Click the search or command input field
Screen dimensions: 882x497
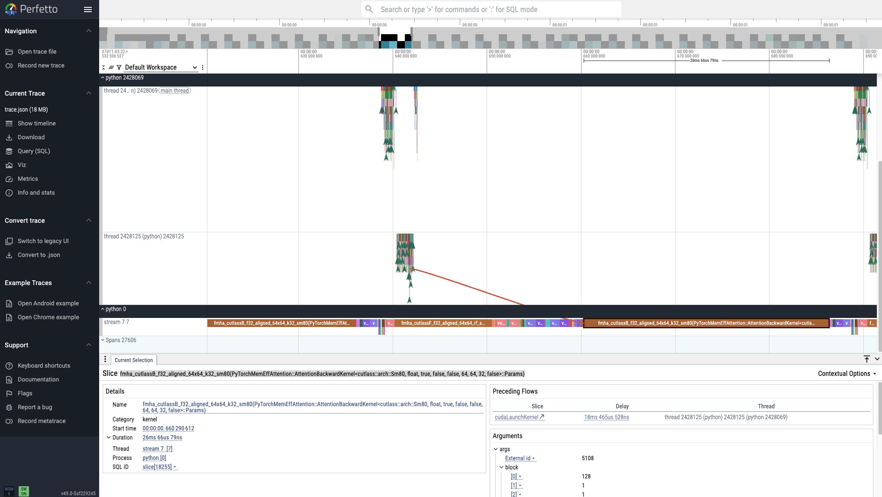[491, 9]
